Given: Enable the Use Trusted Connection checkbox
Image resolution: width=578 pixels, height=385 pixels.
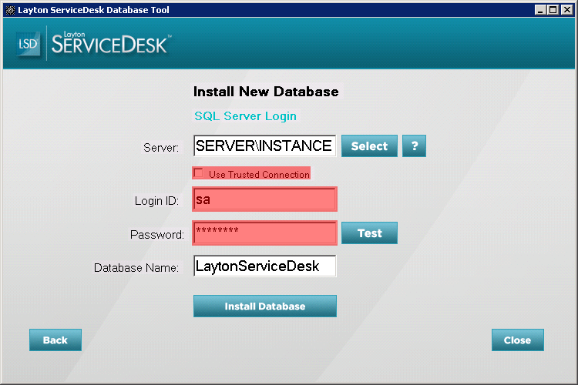Looking at the screenshot, I should tap(198, 173).
